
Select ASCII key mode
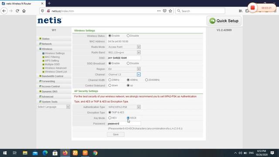(x=128, y=118)
